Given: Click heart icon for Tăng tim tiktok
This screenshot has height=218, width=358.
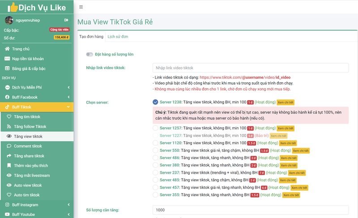Looking at the screenshot, I should [x=9, y=117].
